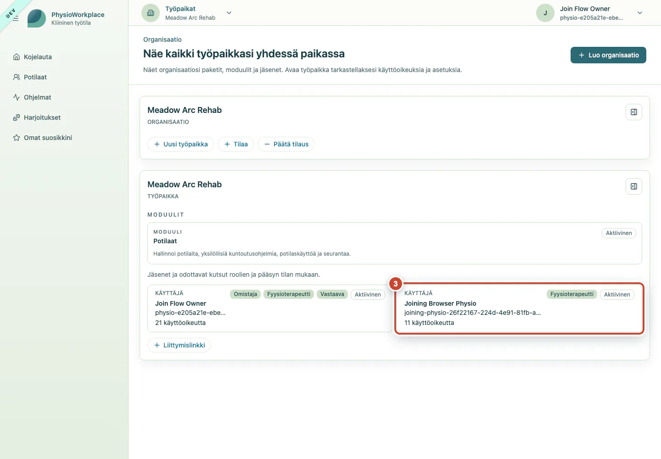Click the "11 käyttöoikeutta" text
The image size is (661, 459).
429,323
